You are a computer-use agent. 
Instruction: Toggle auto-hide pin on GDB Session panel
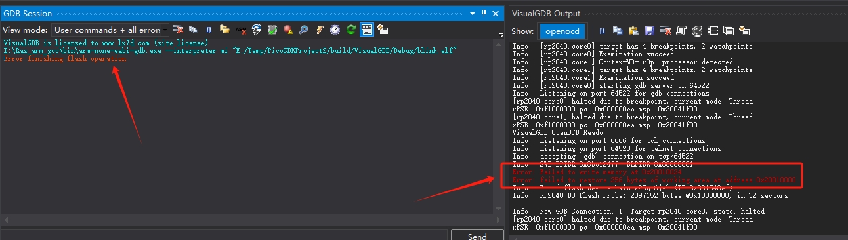pos(484,13)
